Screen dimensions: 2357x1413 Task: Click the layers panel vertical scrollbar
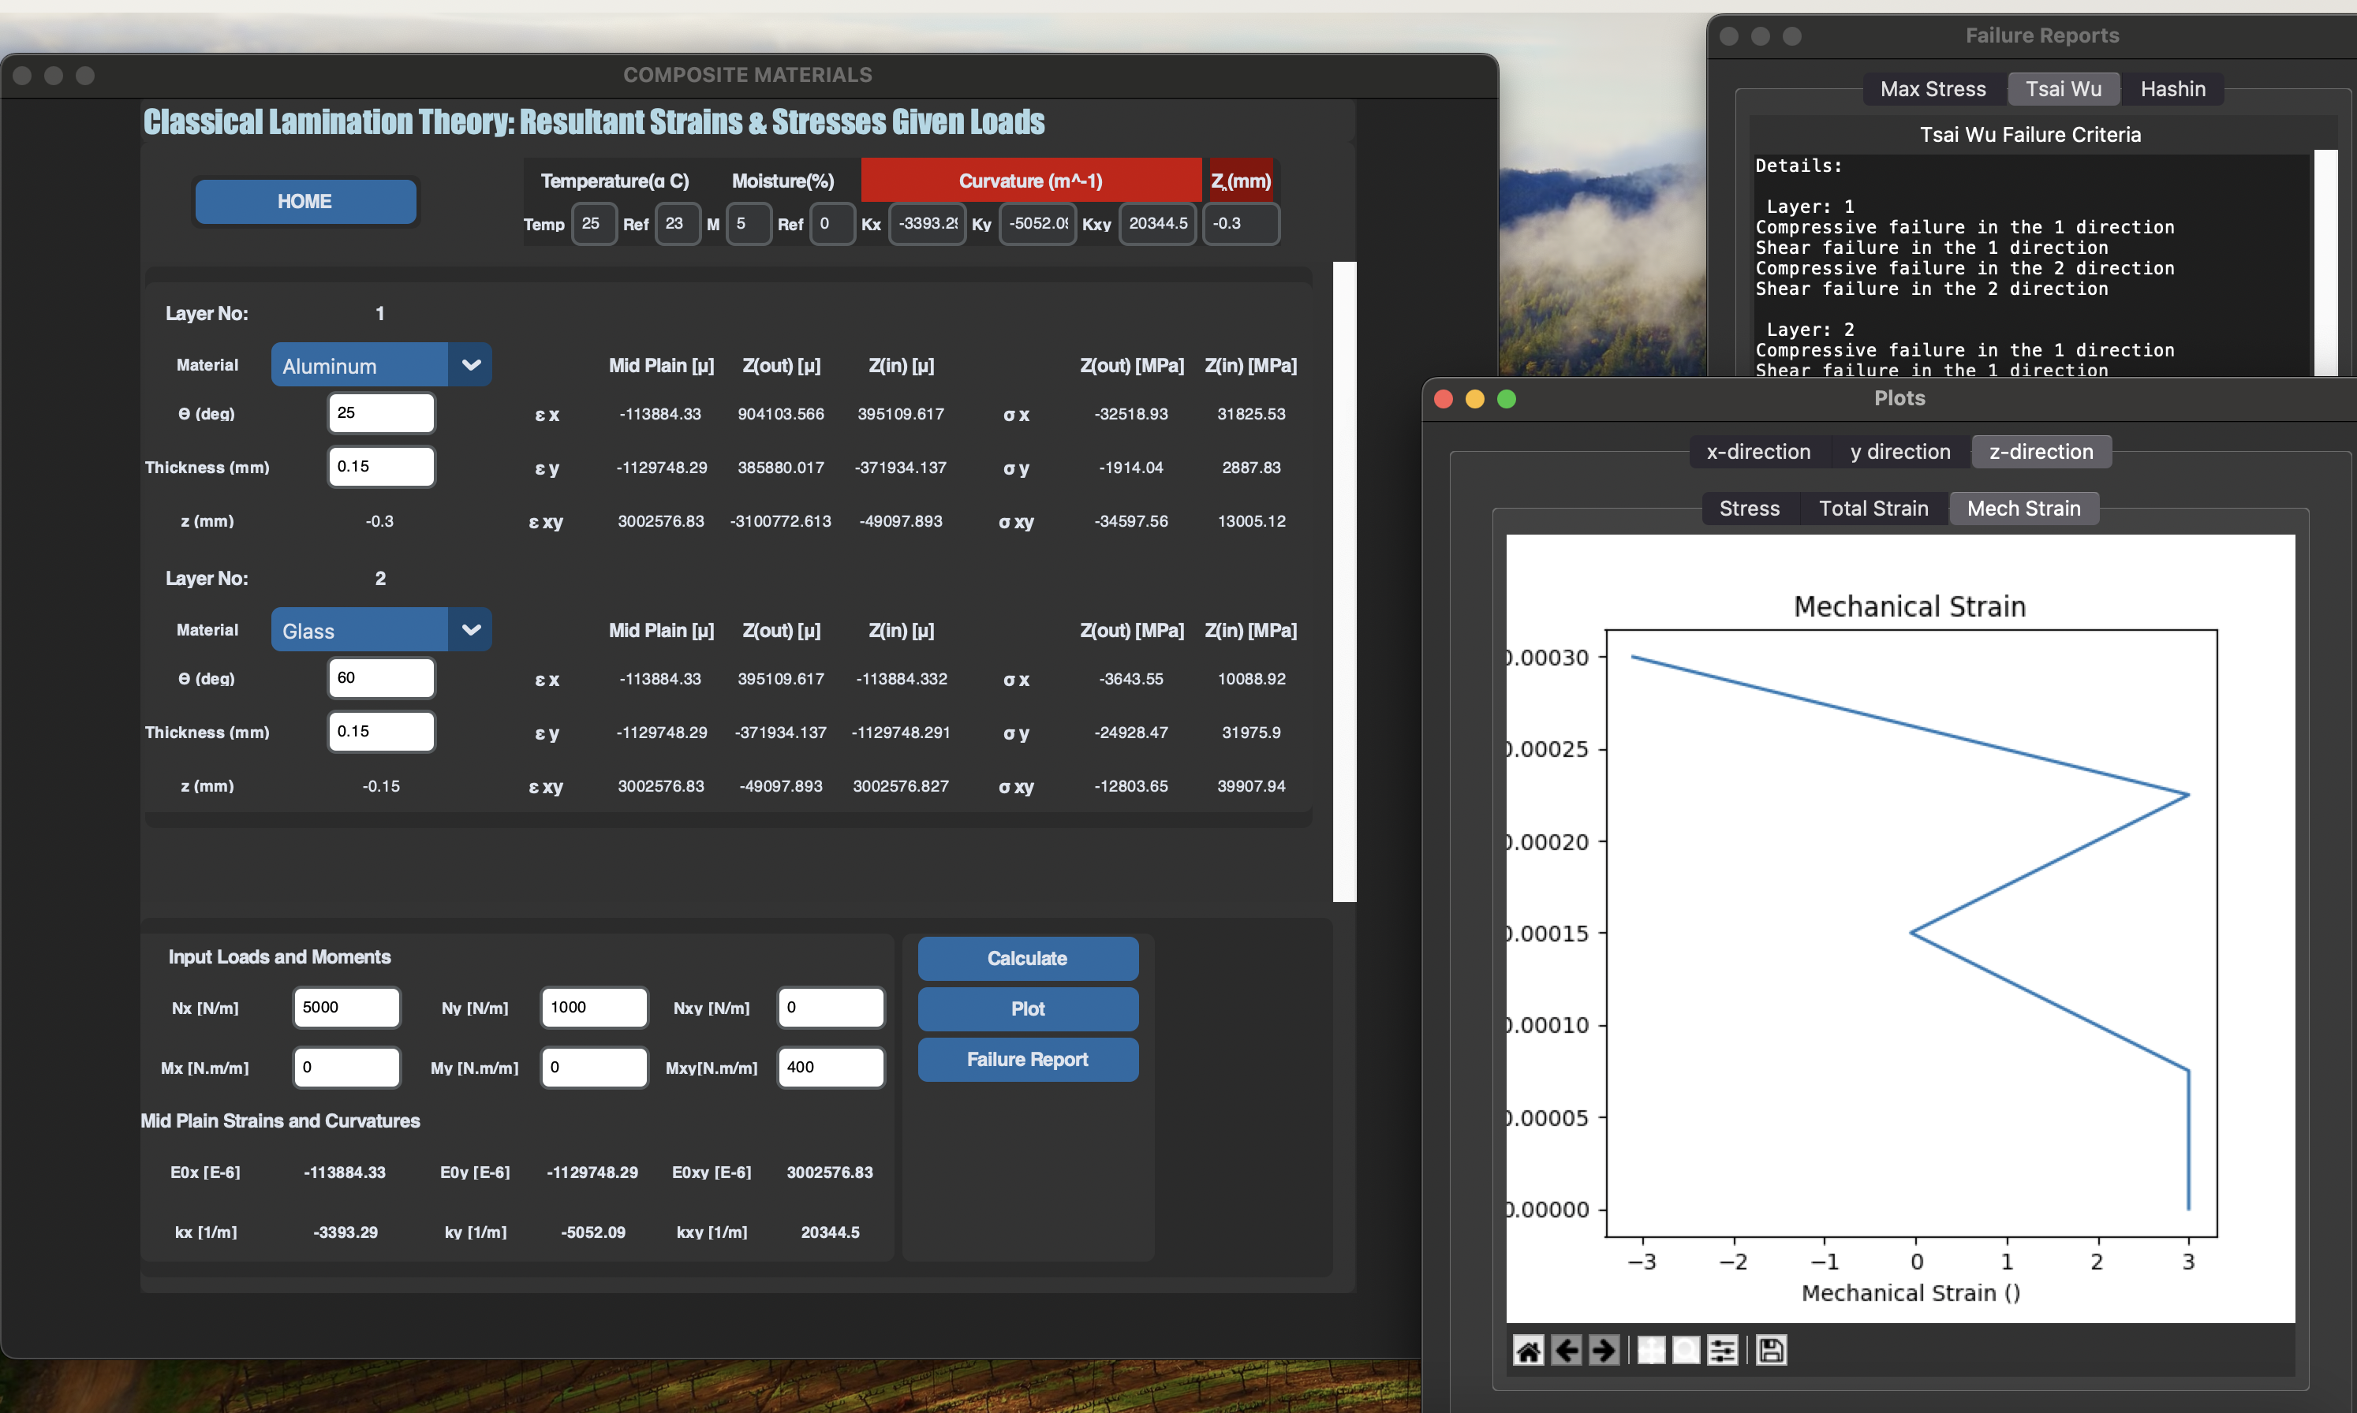click(x=1343, y=581)
